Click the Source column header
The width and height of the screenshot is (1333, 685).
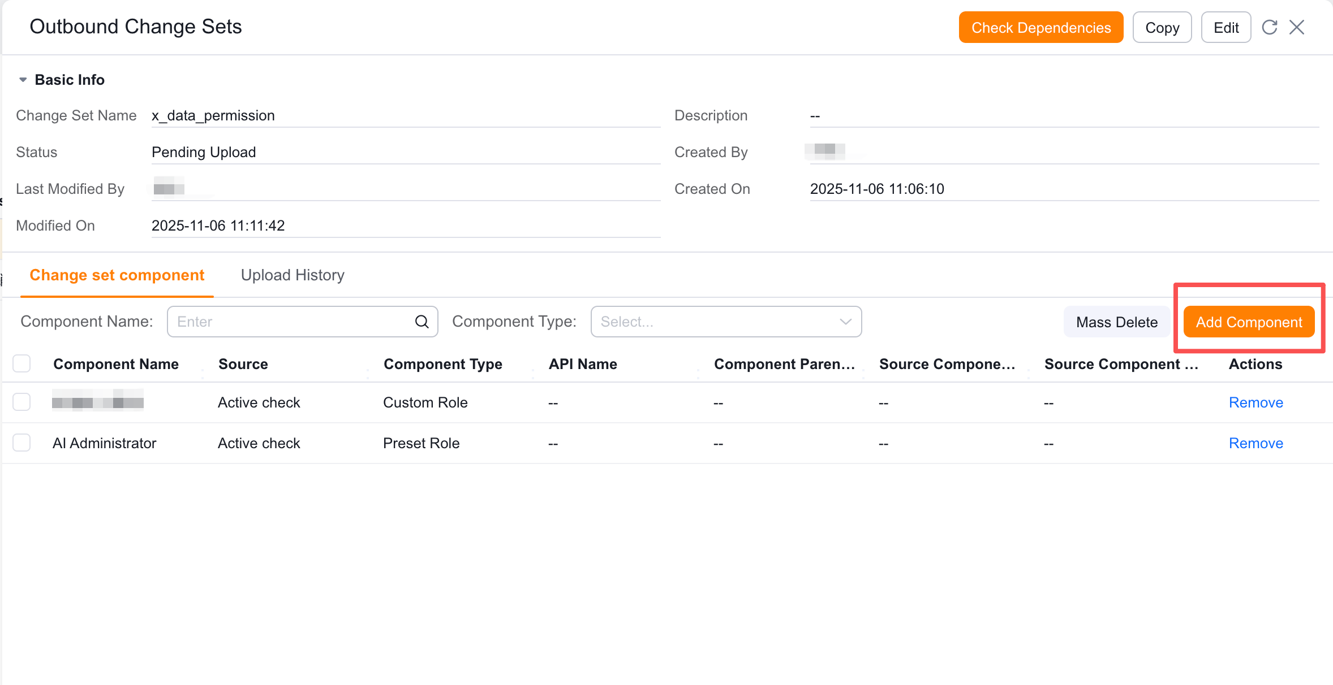point(243,364)
